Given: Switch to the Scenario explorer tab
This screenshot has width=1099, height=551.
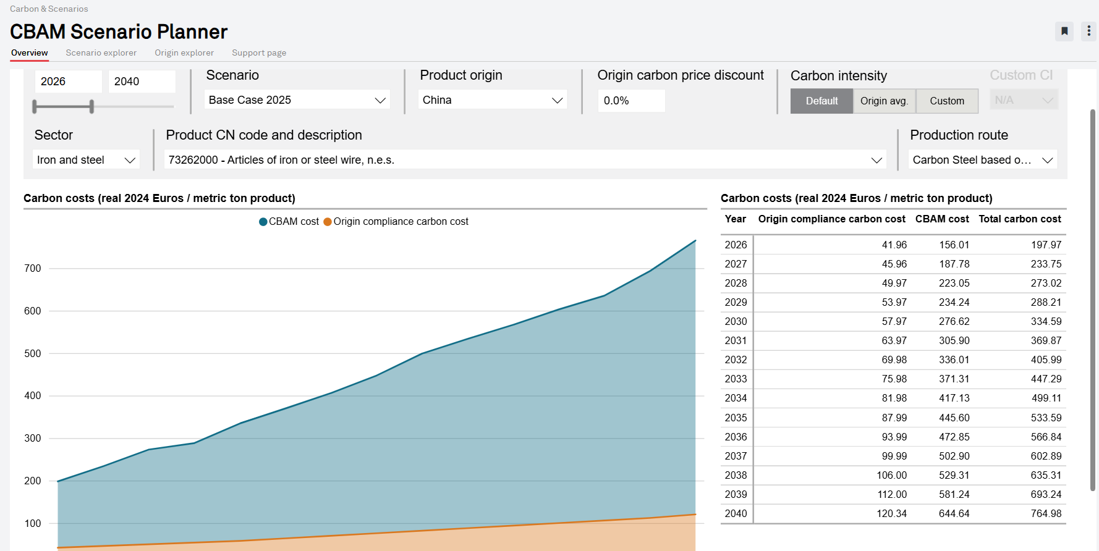Looking at the screenshot, I should click(x=101, y=53).
